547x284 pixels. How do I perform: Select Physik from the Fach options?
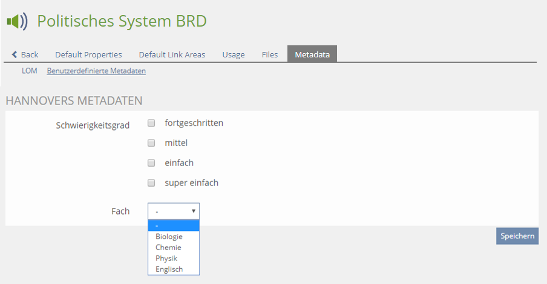click(x=166, y=258)
